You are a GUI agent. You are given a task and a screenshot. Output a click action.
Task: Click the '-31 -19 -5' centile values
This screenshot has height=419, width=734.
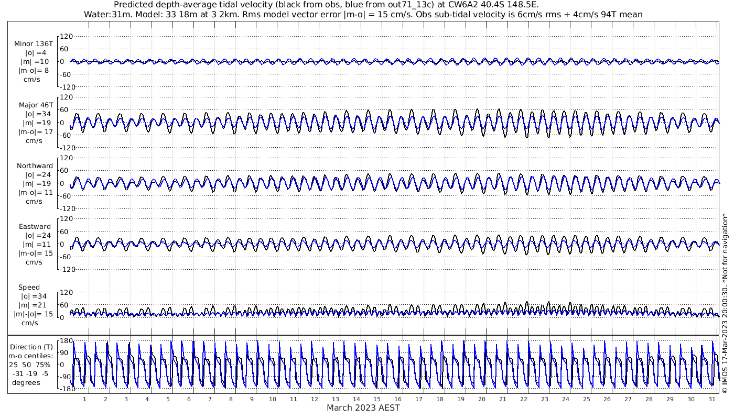(x=30, y=374)
